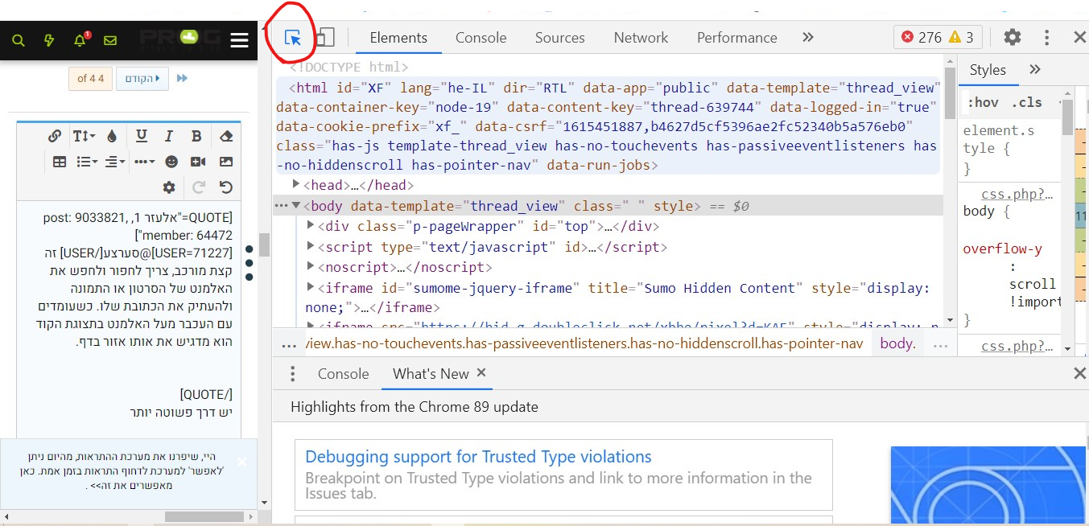Open the smiley emoji picker

(171, 162)
